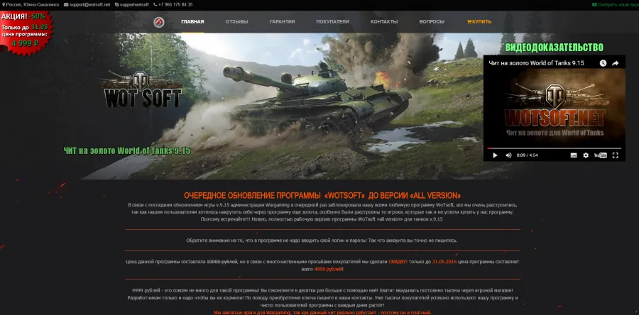This screenshot has width=639, height=315.
Task: Click the Watch Later clock icon
Action: click(x=603, y=63)
